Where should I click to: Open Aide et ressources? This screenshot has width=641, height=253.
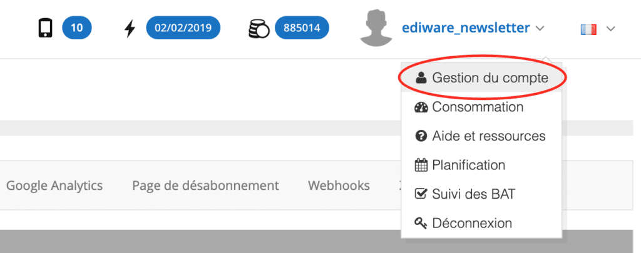tap(481, 136)
